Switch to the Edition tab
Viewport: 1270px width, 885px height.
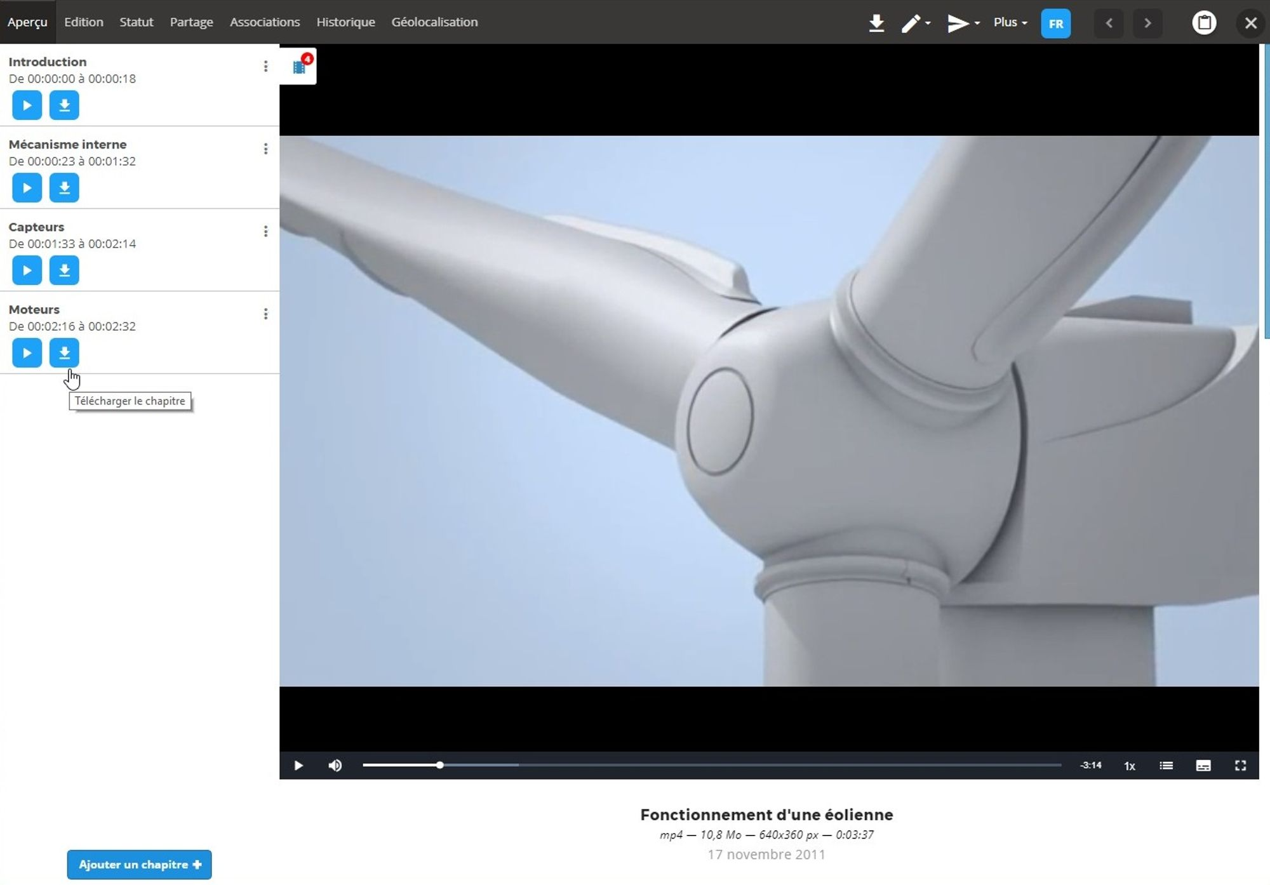click(84, 22)
